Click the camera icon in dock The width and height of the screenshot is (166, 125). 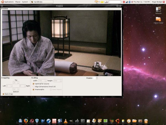point(77,121)
